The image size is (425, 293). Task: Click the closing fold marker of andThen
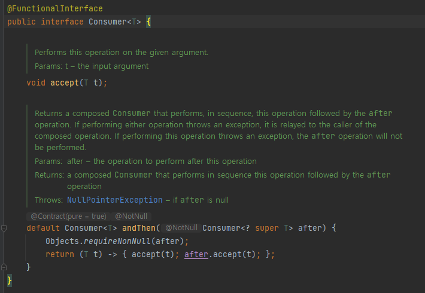4,267
